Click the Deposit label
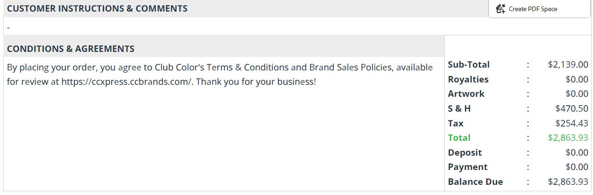Viewport: 593px width, 195px height. (465, 152)
